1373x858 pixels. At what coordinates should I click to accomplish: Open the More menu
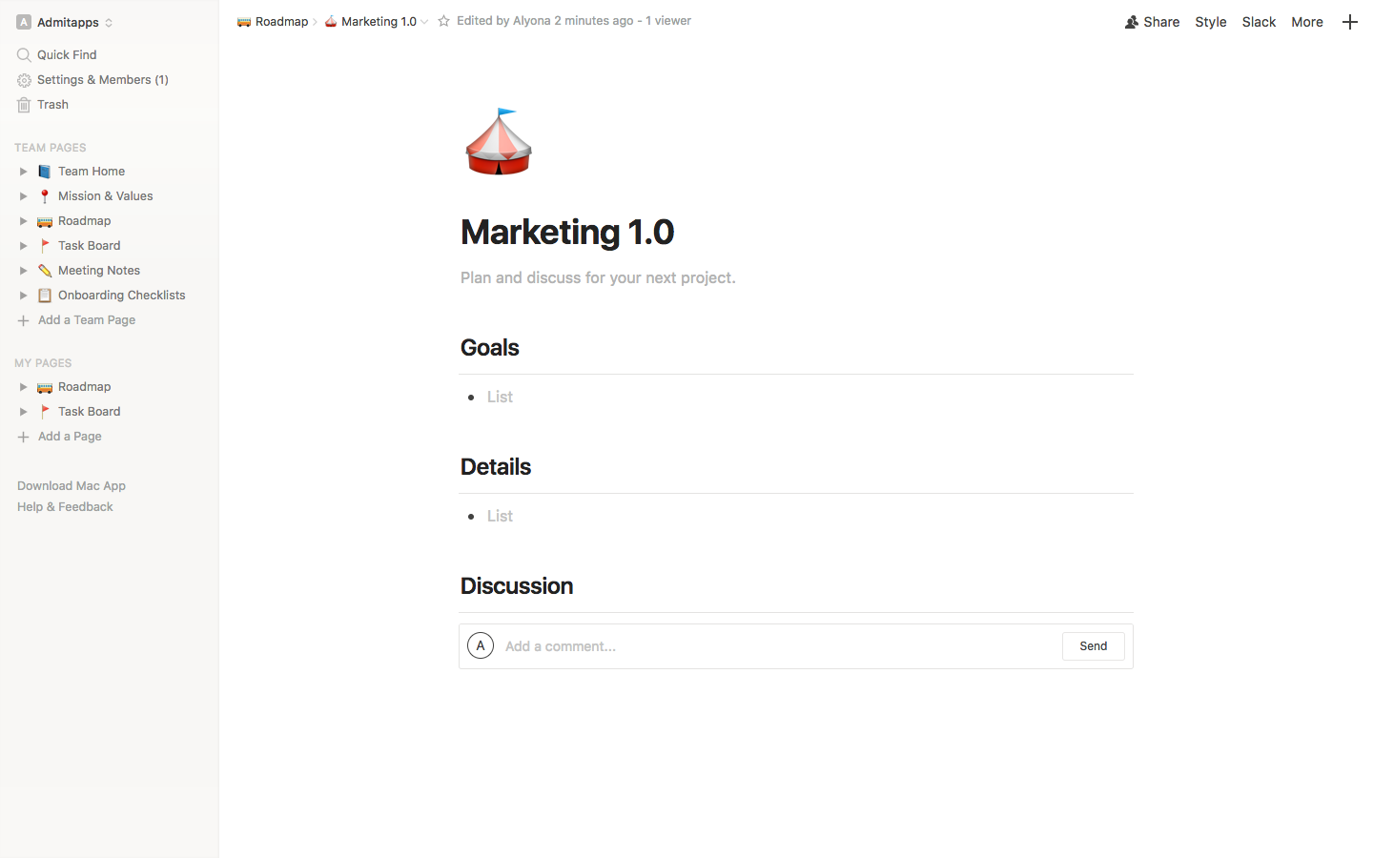(1306, 22)
